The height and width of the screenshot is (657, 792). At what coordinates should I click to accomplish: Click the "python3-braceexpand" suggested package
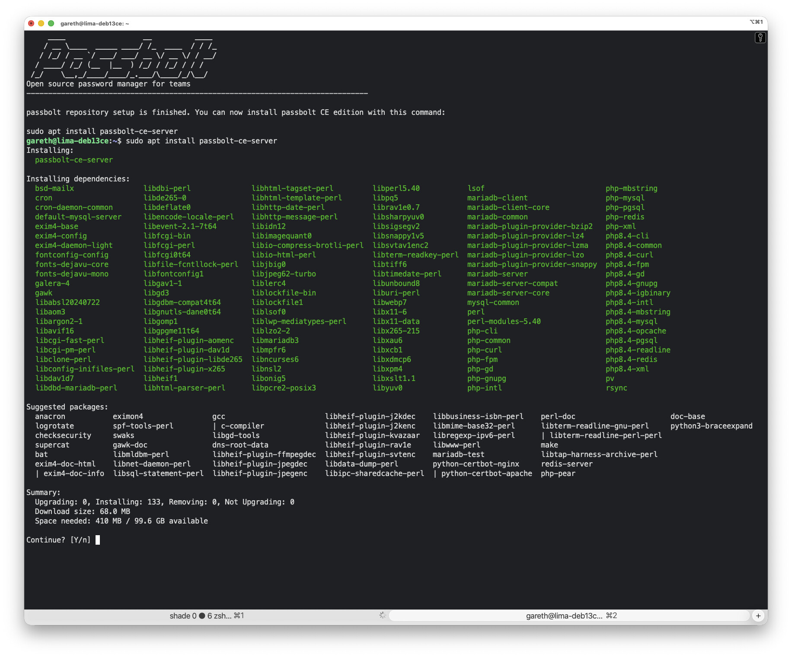tap(712, 426)
